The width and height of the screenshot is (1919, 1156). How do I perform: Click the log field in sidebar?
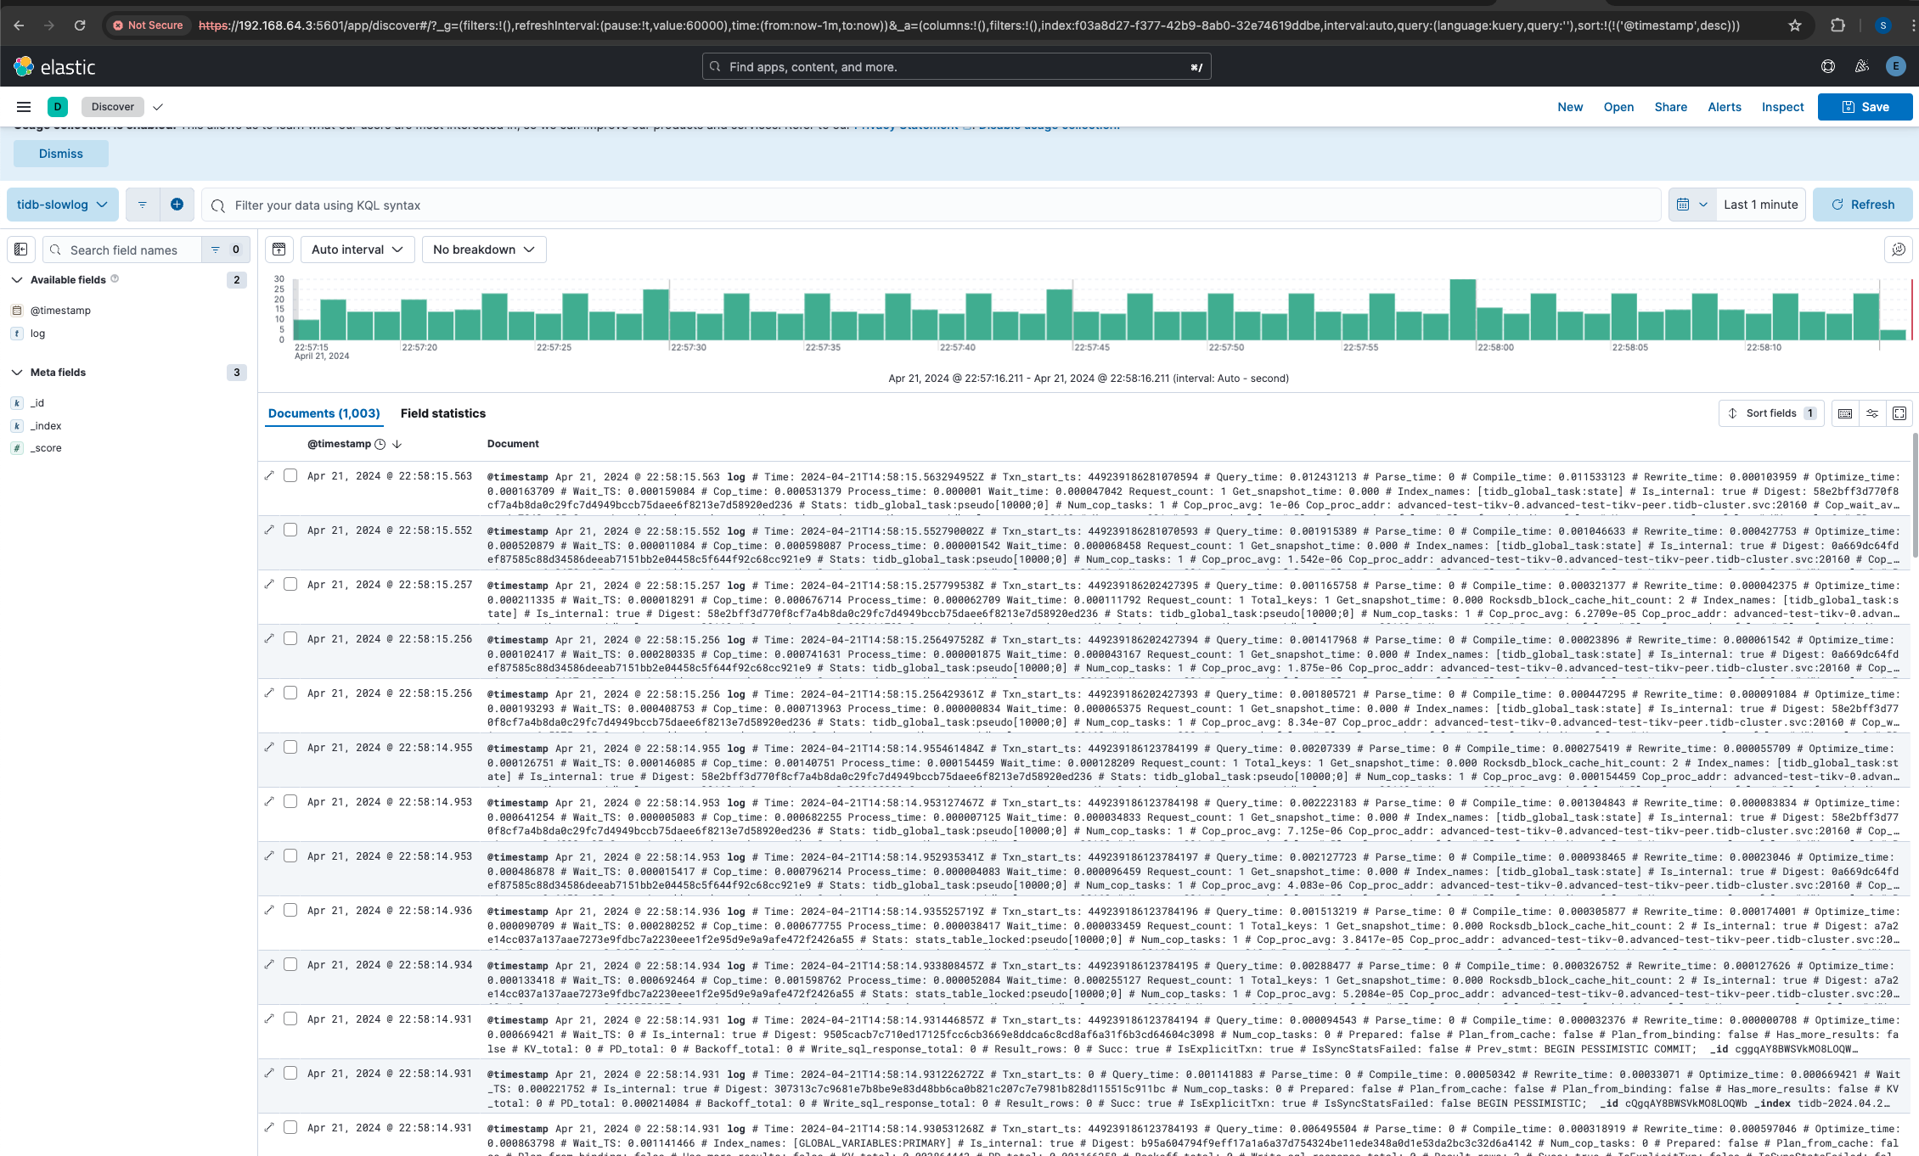[x=37, y=334]
